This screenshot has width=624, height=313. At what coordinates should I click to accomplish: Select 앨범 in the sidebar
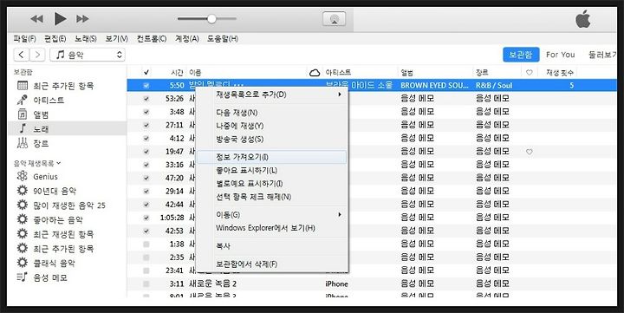pyautogui.click(x=34, y=114)
